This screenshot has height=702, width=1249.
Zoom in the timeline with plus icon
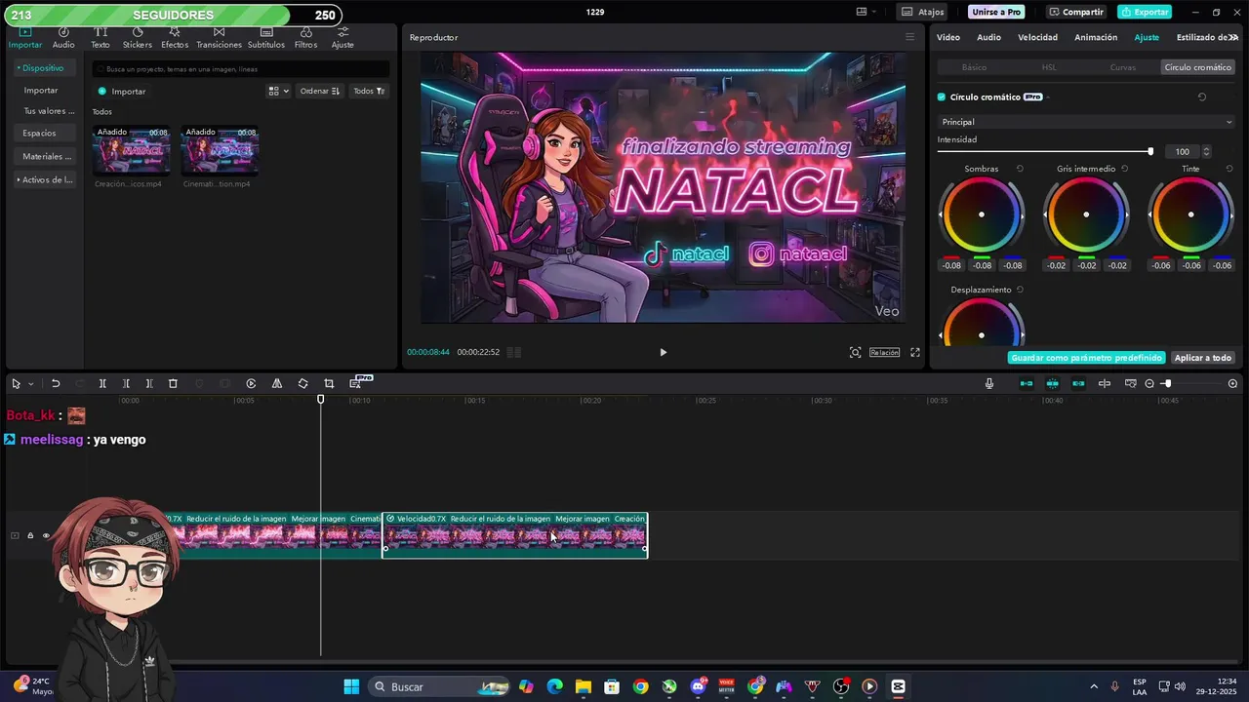(1232, 384)
